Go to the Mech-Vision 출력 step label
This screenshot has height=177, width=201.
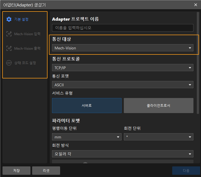click(27, 48)
